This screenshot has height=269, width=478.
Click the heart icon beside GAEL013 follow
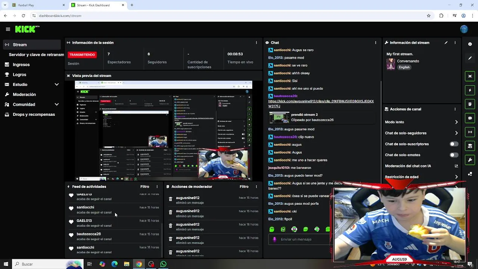coord(71,222)
